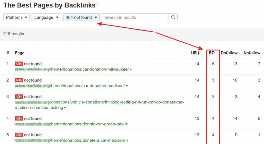
Task: Sort by the Nofollow column header
Action: click(252, 53)
